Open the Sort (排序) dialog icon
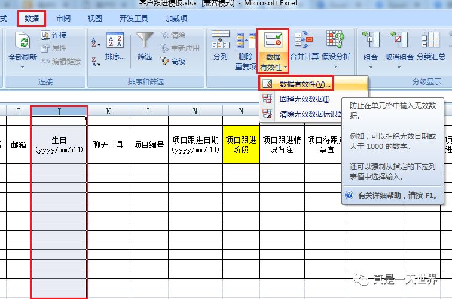The width and height of the screenshot is (452, 299). [x=115, y=42]
